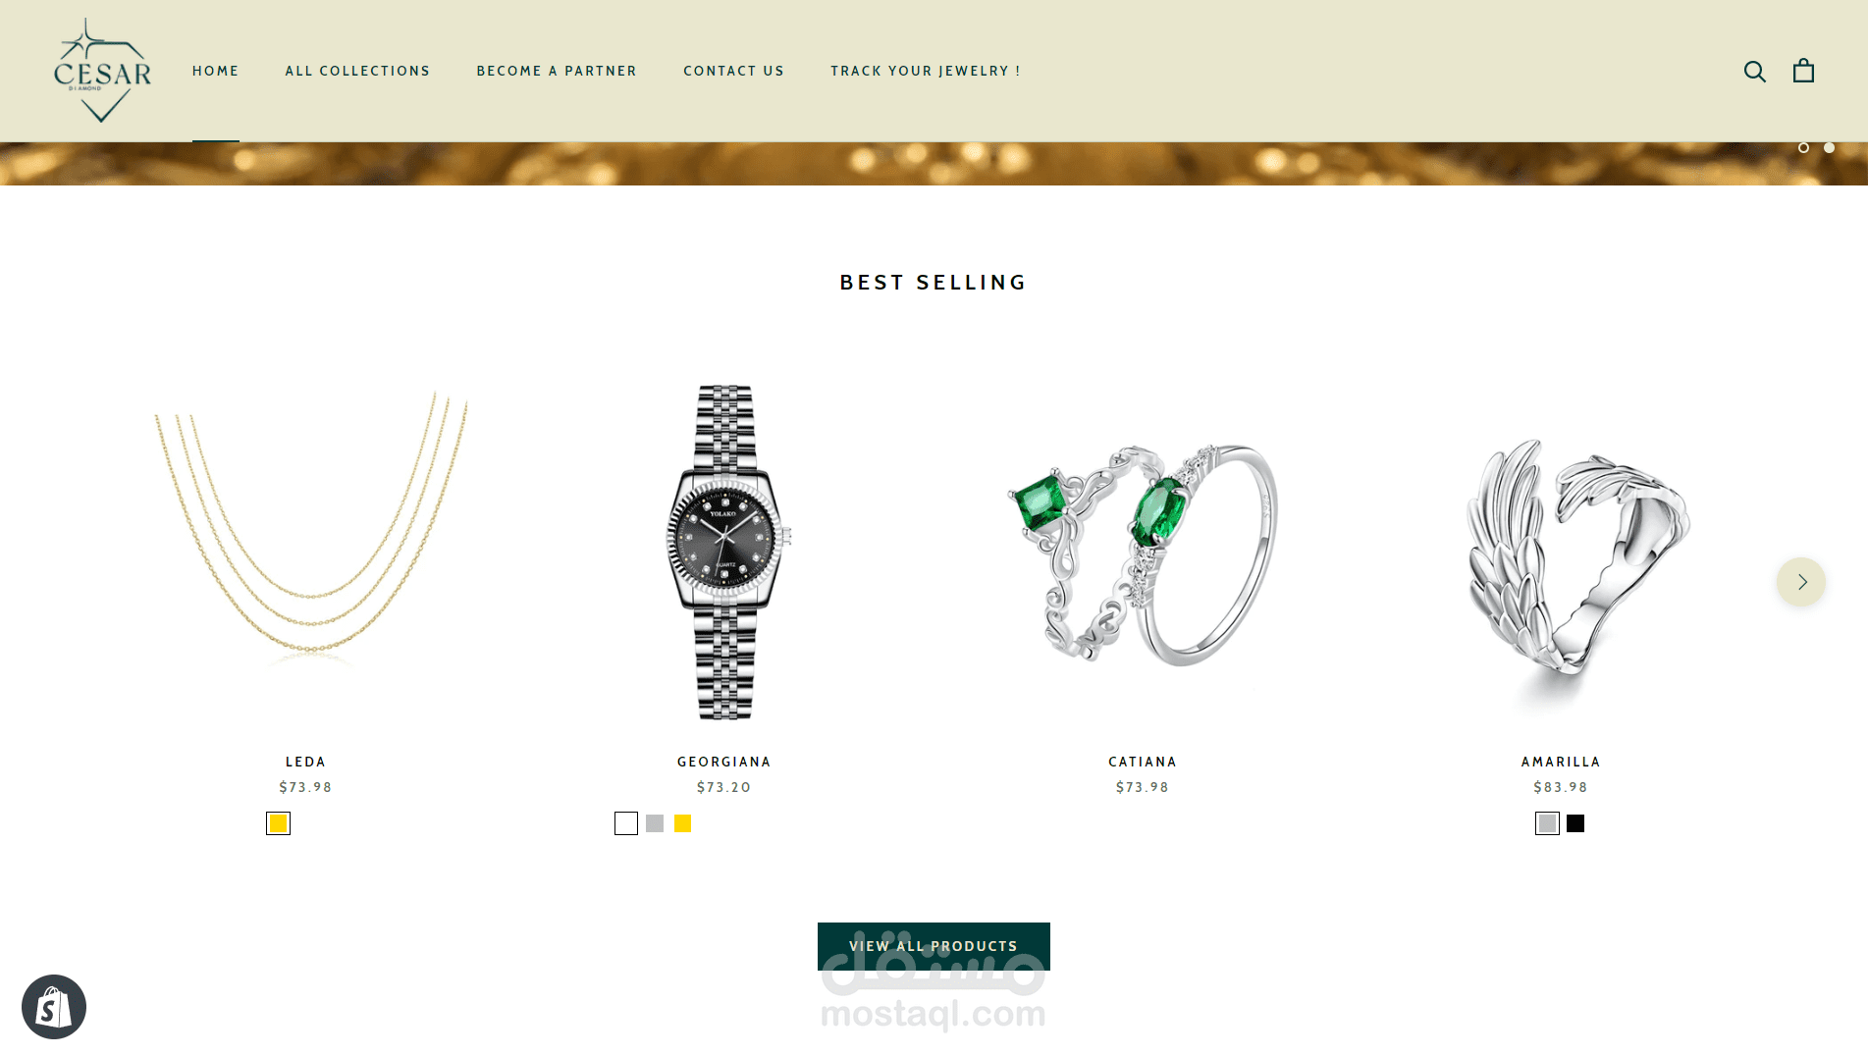Open Become a Partner page

point(557,71)
